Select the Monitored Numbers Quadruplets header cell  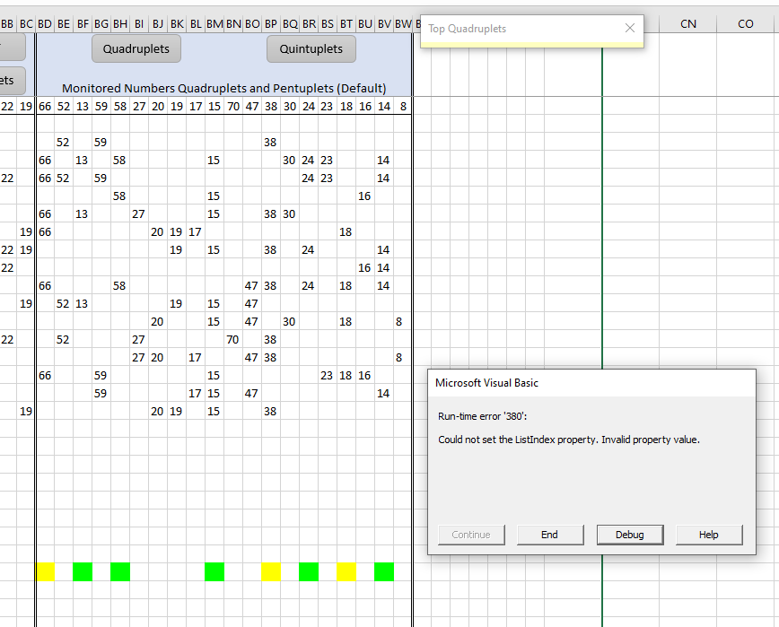coord(225,88)
